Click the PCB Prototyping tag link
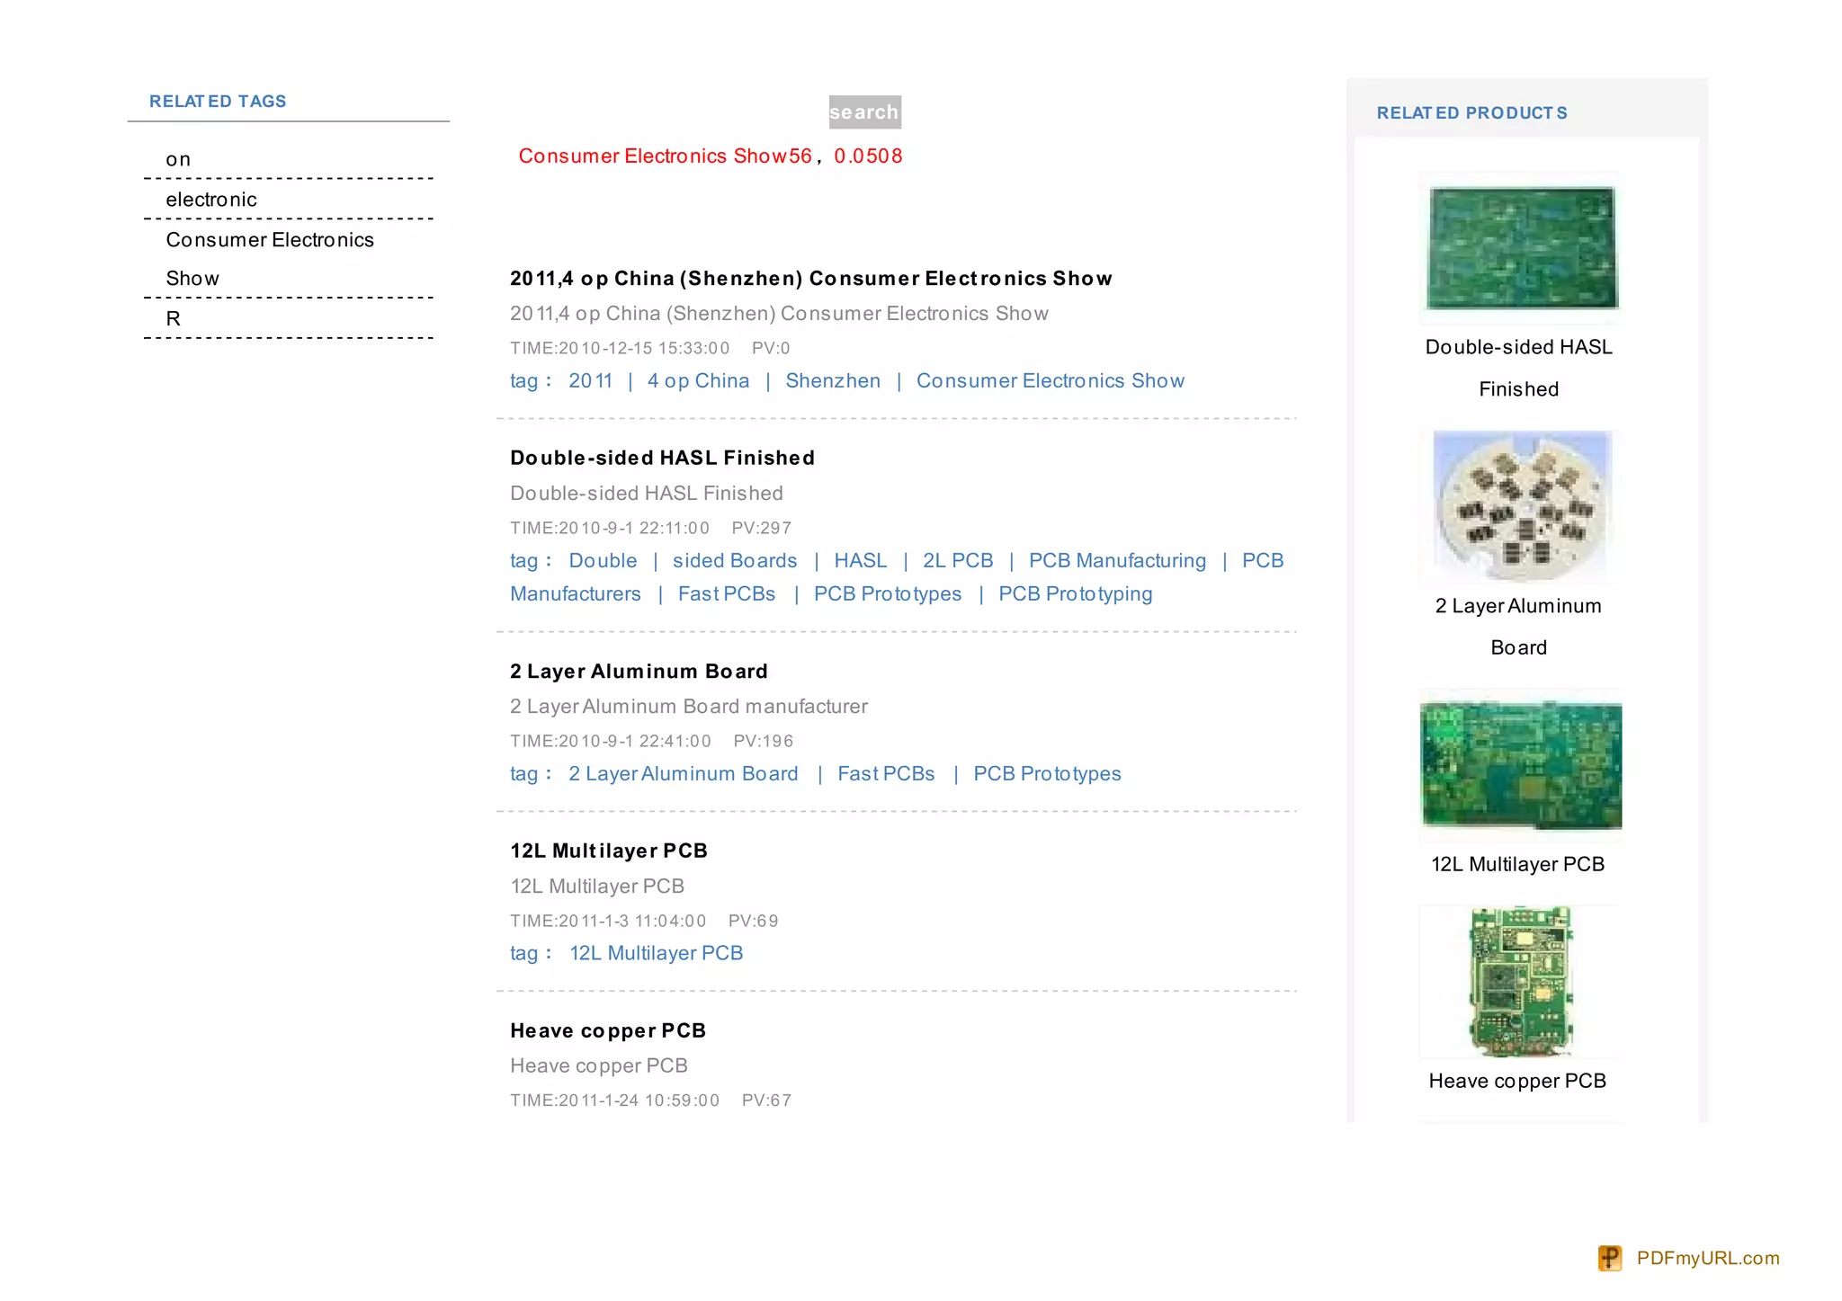This screenshot has width=1842, height=1301. [1075, 594]
